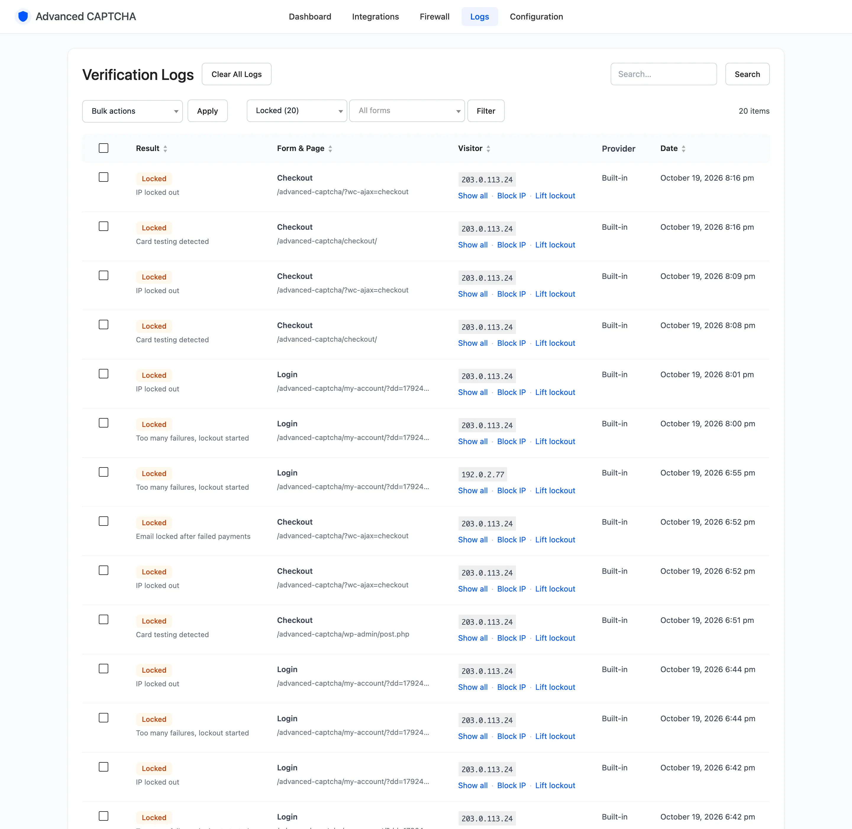This screenshot has height=829, width=852.
Task: Block IP on the 8:09 pm row
Action: coord(511,294)
